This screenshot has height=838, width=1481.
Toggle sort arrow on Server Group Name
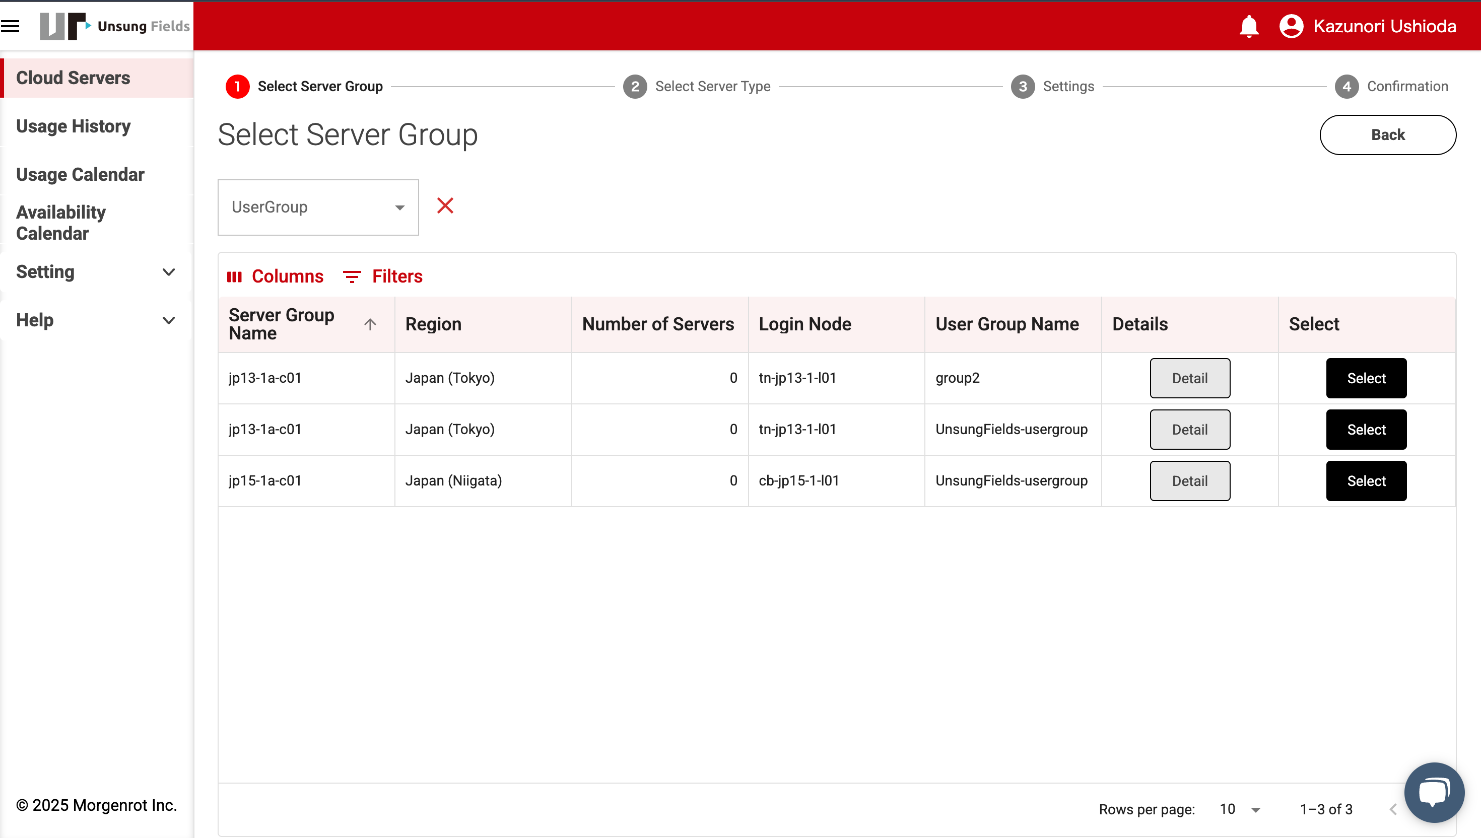pos(370,324)
